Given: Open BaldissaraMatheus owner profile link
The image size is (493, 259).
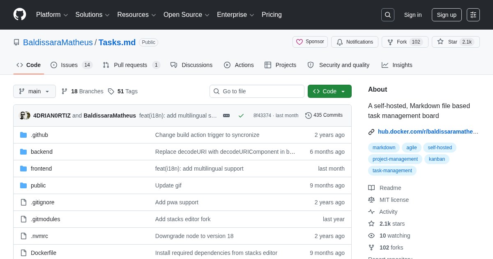Looking at the screenshot, I should tap(58, 42).
